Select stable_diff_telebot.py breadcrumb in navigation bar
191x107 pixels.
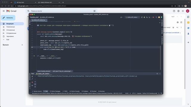[x=47, y=17]
